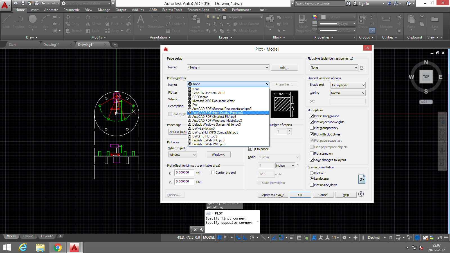The image size is (450, 253).
Task: Click the Group tool
Action: coord(363,22)
